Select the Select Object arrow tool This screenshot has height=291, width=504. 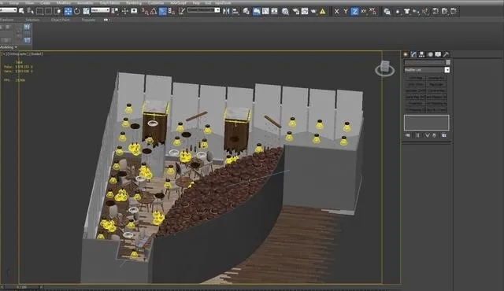pos(21,11)
